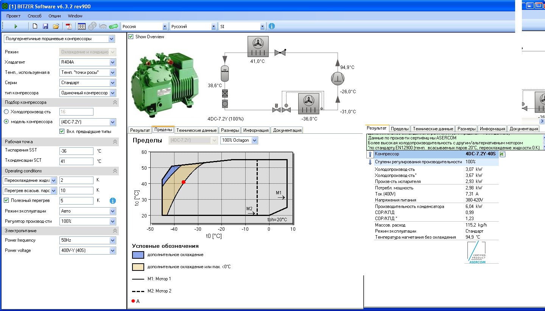
Task: Click the Переохлаждение value field showing 2
Action: (x=76, y=180)
